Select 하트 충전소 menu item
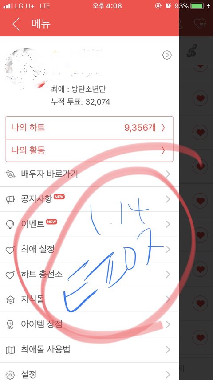Viewport: 213px width, 380px height. point(90,275)
